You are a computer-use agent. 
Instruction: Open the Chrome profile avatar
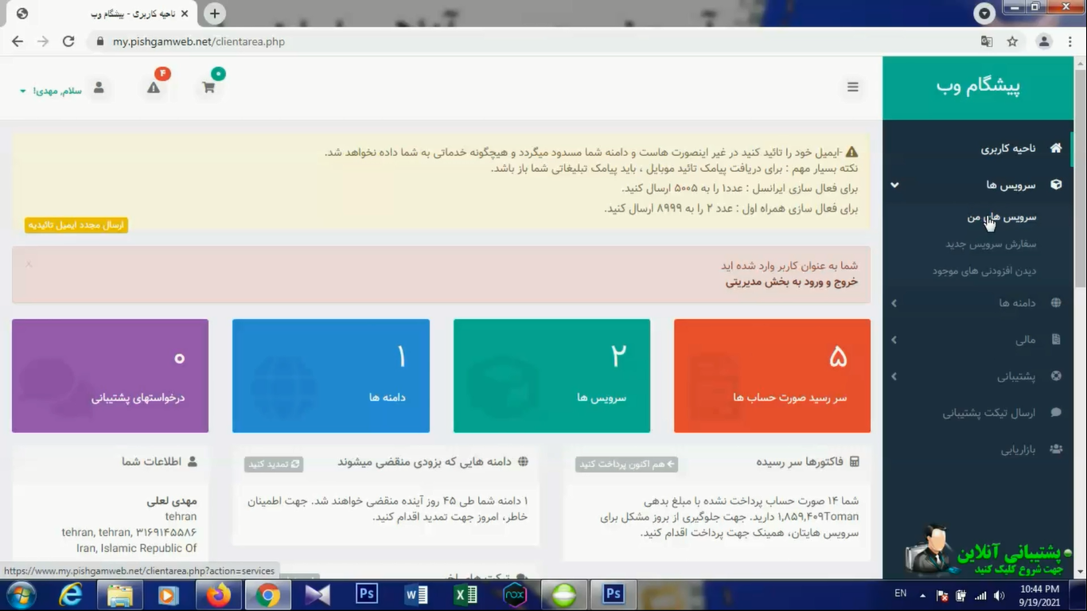click(x=1044, y=41)
